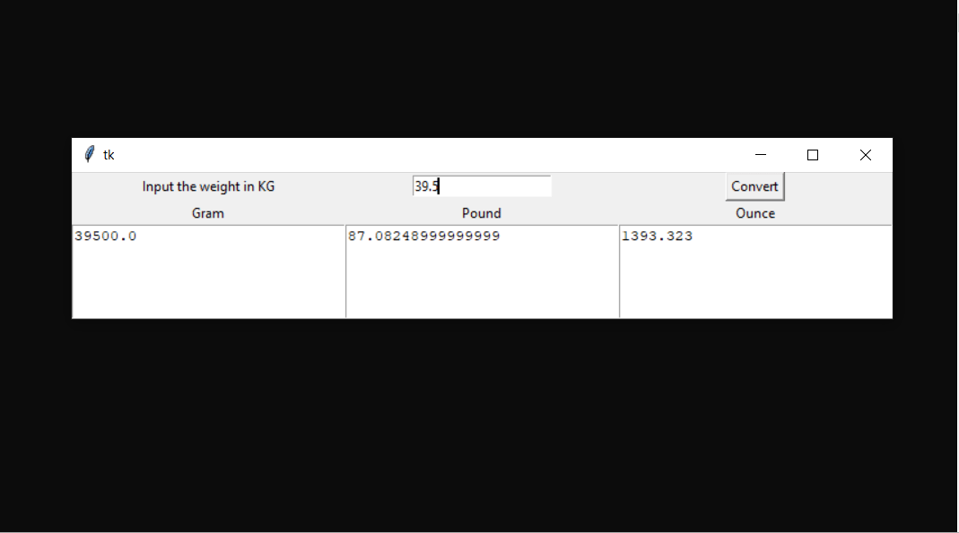Place cursor in empty Gram text box area
The height and width of the screenshot is (533, 959).
(208, 281)
